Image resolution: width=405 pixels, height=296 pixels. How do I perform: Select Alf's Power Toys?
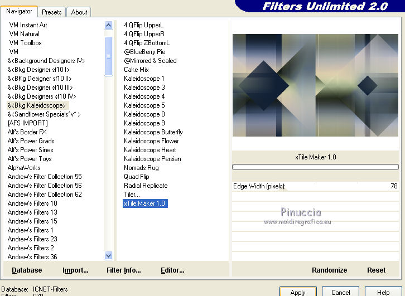pyautogui.click(x=30, y=159)
